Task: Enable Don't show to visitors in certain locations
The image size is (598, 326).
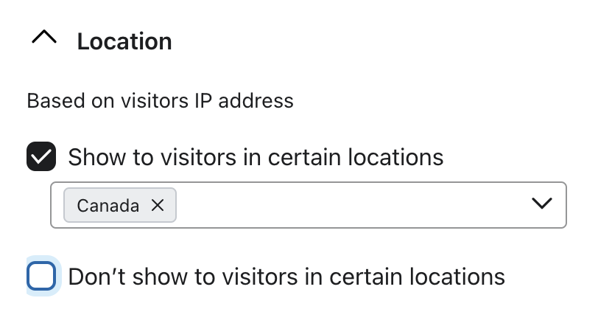Action: (41, 277)
